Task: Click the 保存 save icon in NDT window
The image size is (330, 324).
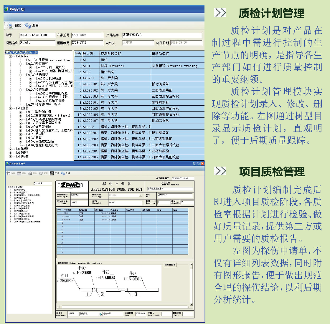Action: pos(9,173)
